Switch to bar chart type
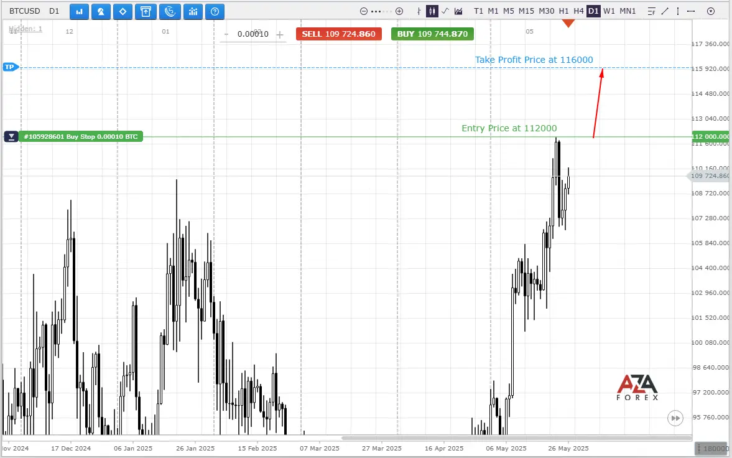Screen dimensions: 732x458 [419, 11]
